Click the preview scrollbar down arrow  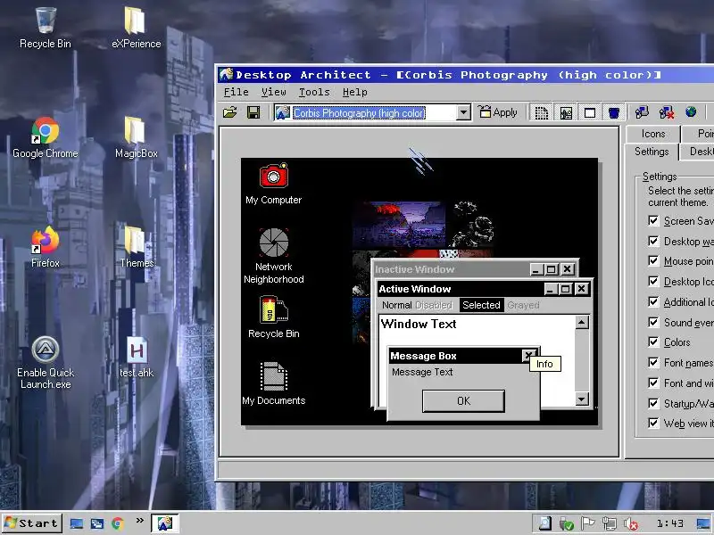click(582, 399)
